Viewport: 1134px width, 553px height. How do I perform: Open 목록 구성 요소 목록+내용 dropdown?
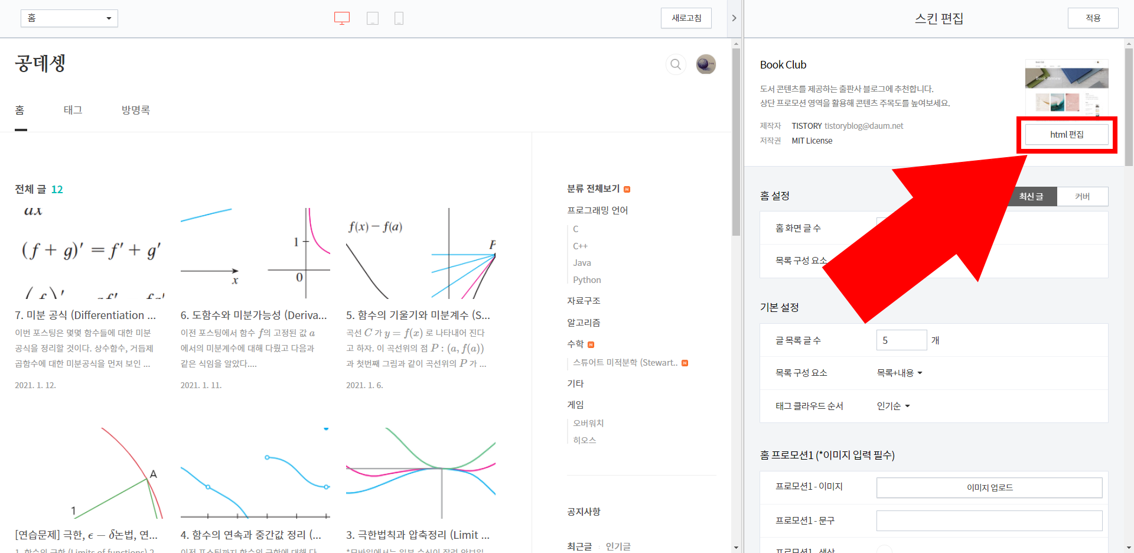click(x=900, y=373)
